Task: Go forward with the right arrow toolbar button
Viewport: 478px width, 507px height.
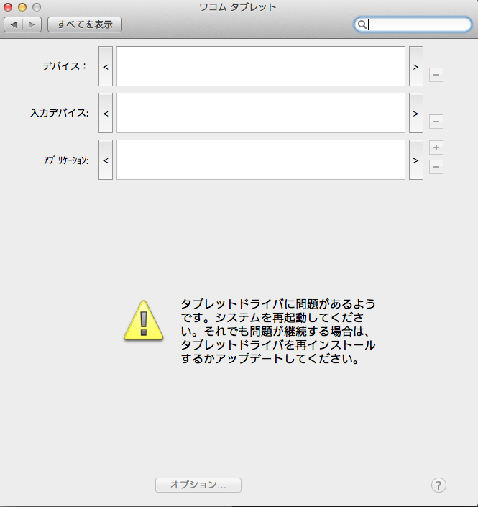Action: [32, 24]
